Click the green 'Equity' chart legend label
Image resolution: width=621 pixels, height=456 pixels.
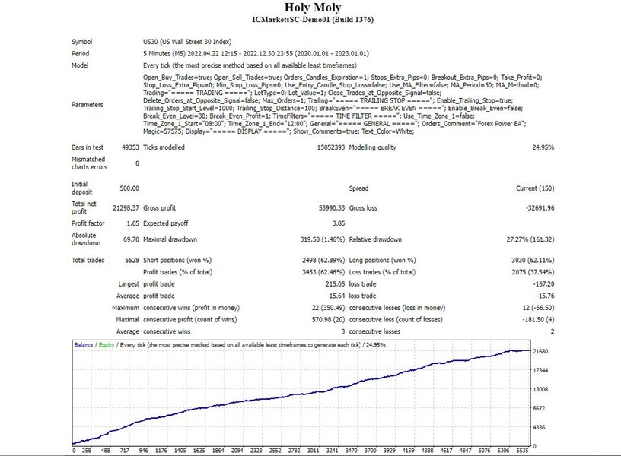tap(106, 345)
